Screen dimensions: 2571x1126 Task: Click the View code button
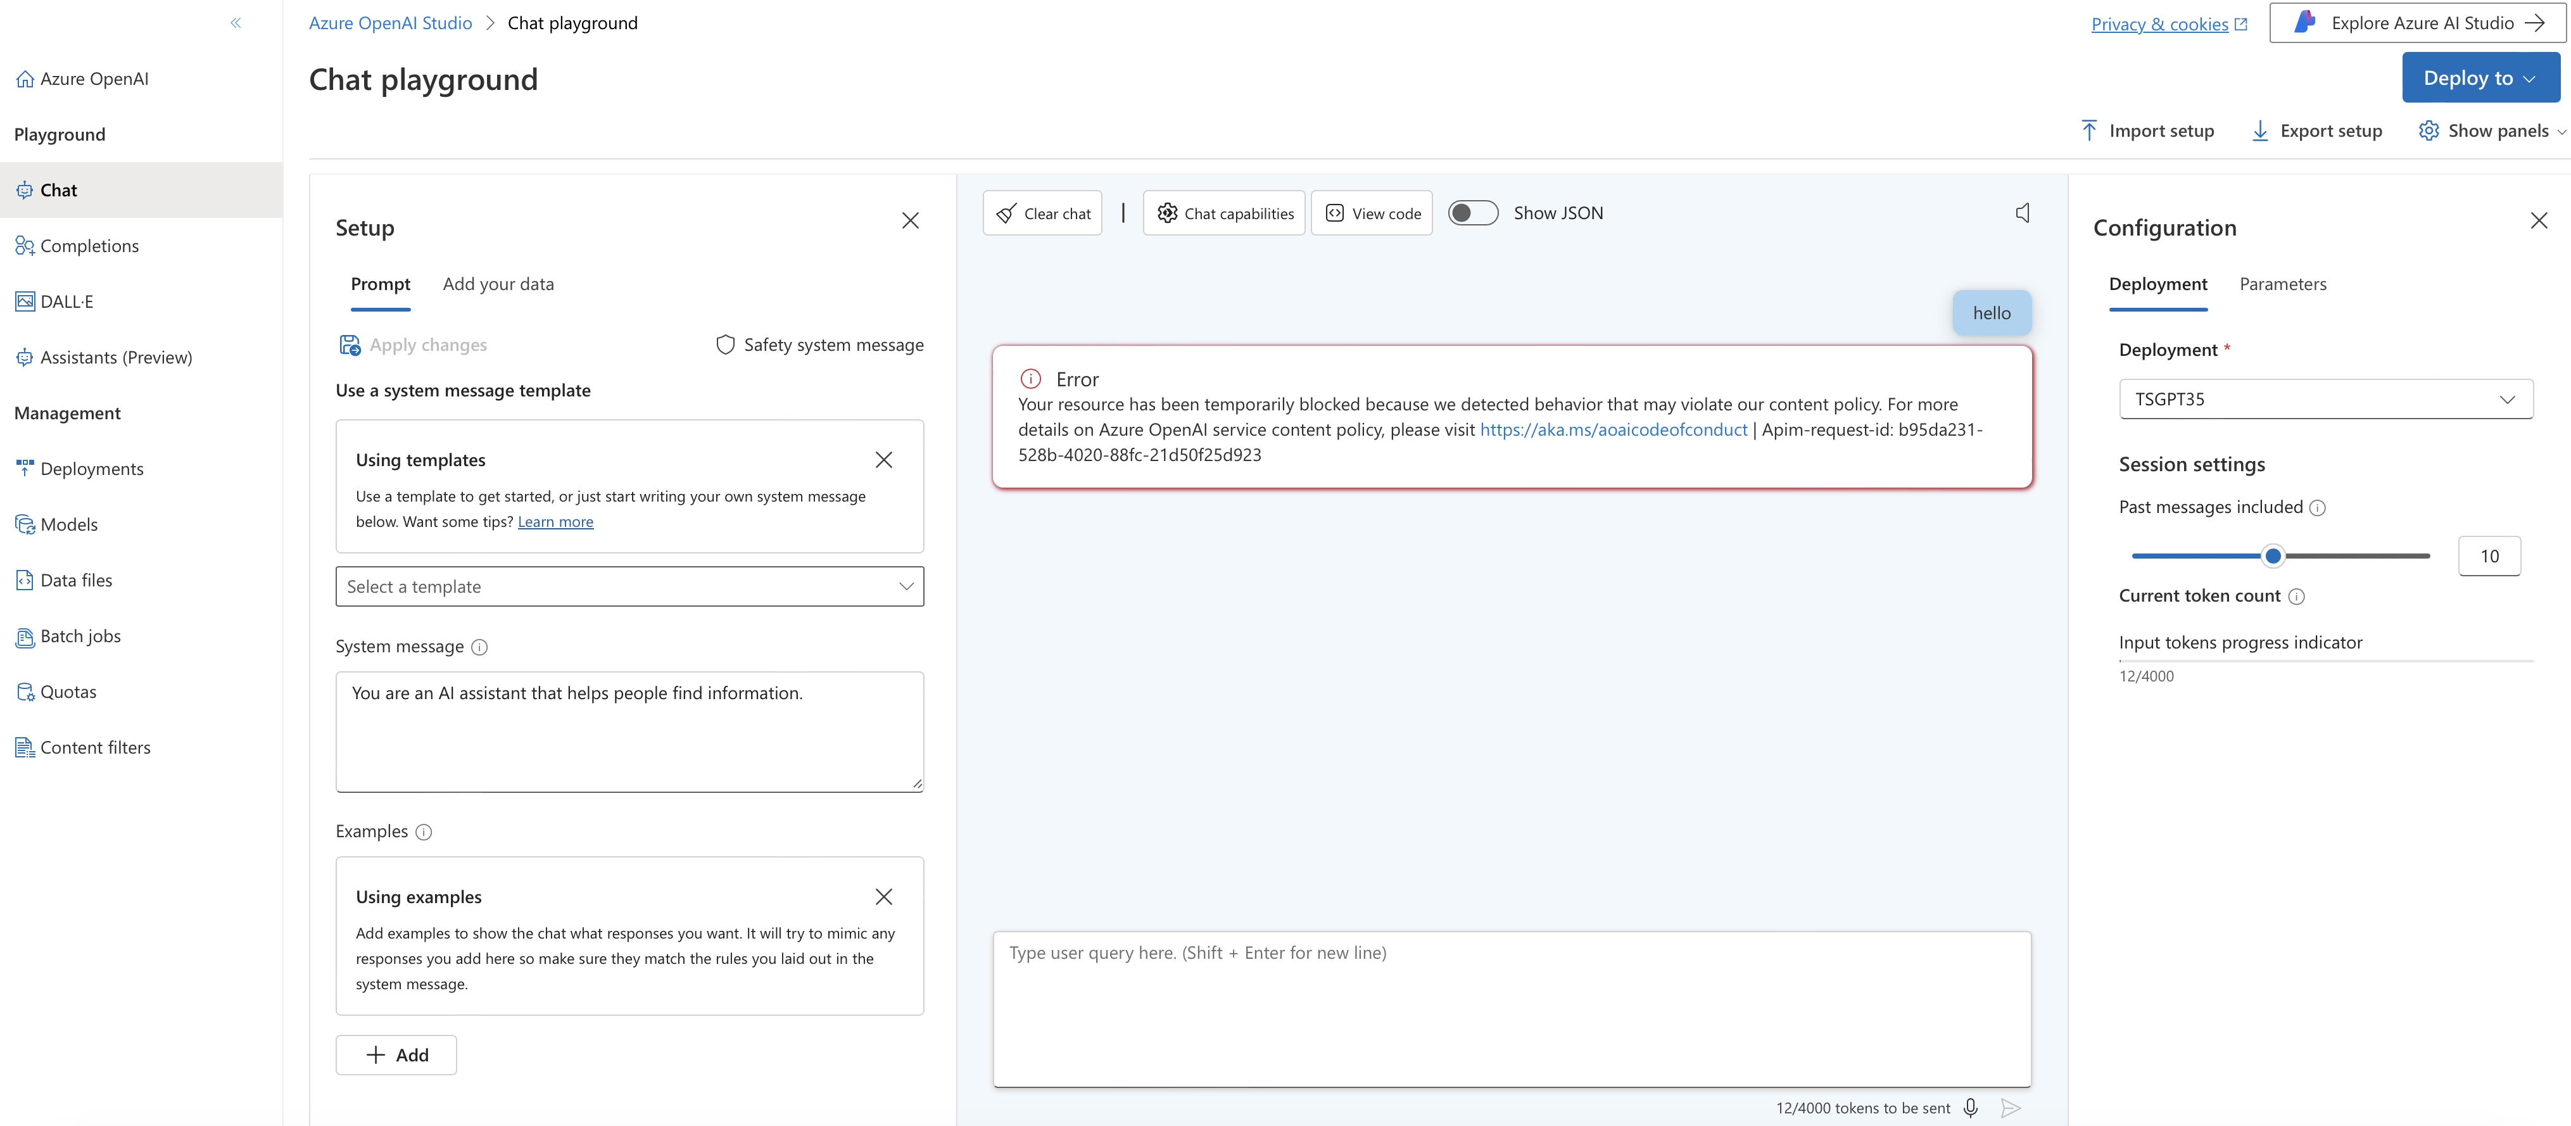point(1372,213)
